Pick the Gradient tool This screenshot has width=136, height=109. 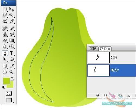click(12, 40)
